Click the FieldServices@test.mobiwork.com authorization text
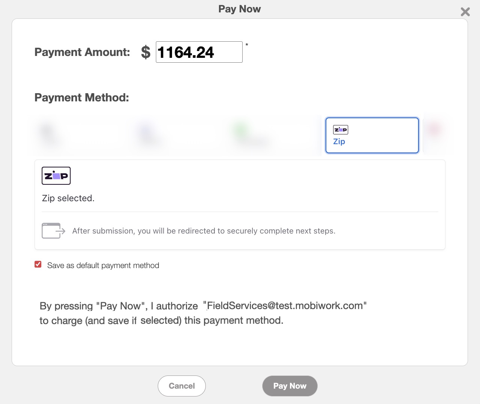 [285, 306]
